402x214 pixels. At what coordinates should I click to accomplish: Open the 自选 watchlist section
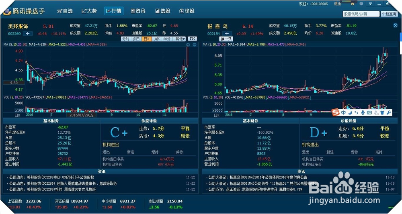point(65,11)
